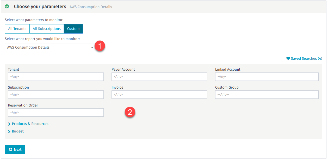Click the red step 1 marker

tap(100, 47)
